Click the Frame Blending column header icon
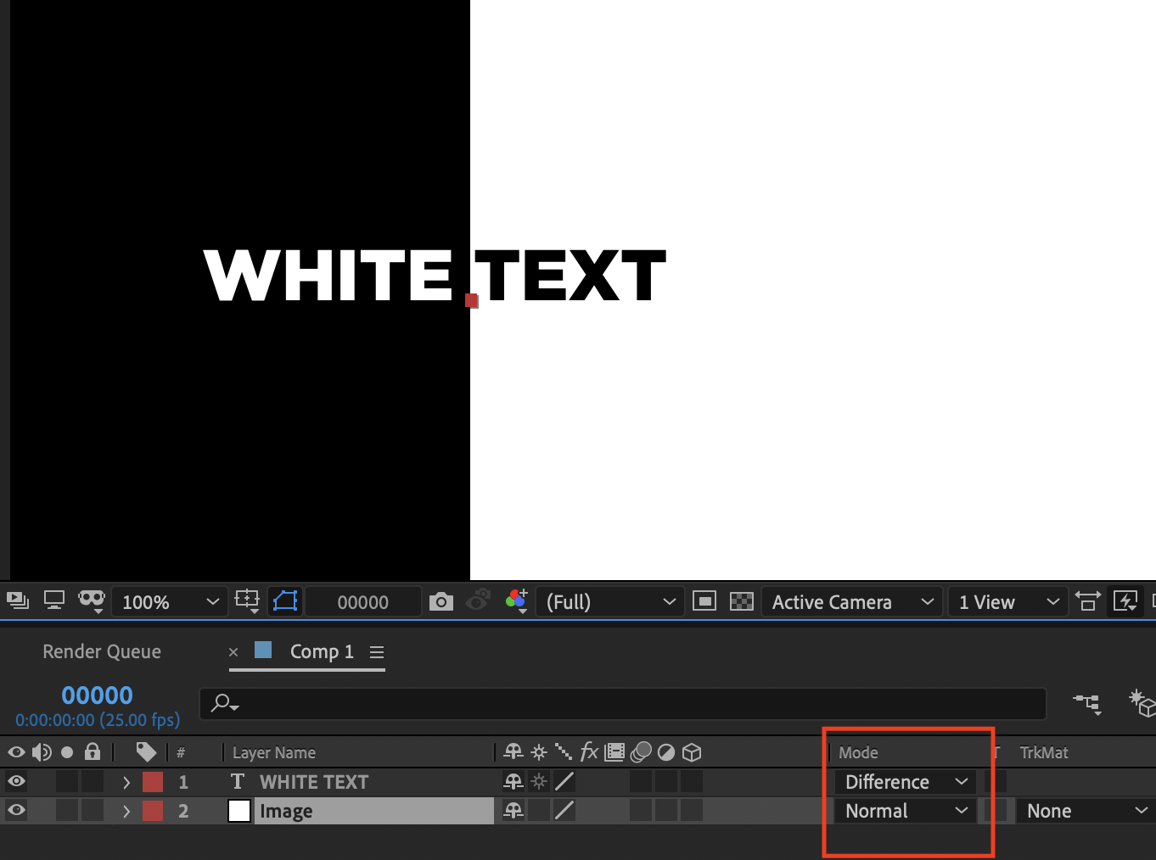1156x860 pixels. [615, 751]
